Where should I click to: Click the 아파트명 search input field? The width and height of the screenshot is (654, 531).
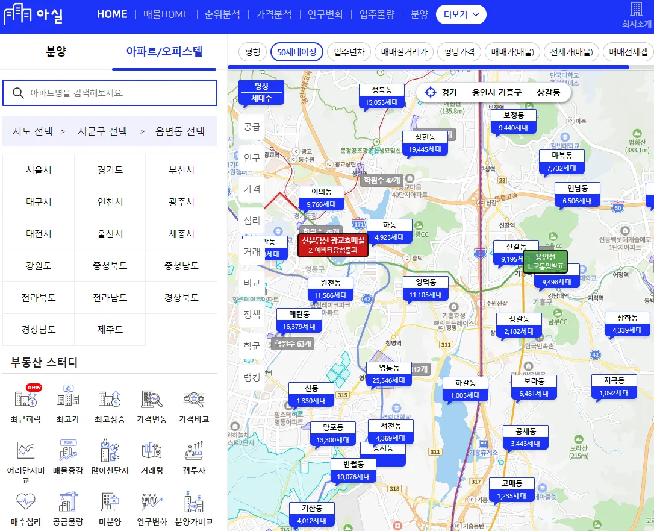(x=110, y=93)
